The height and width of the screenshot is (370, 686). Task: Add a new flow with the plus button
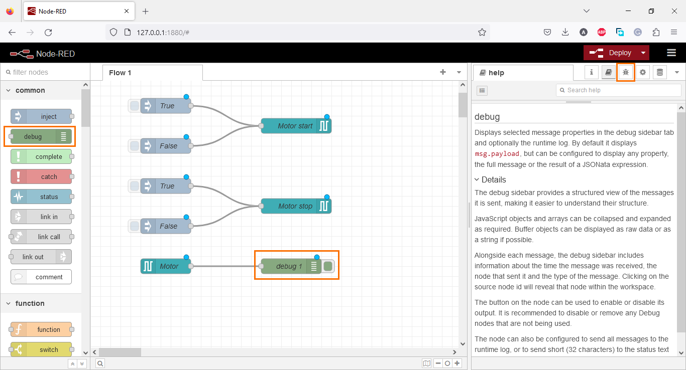point(443,72)
